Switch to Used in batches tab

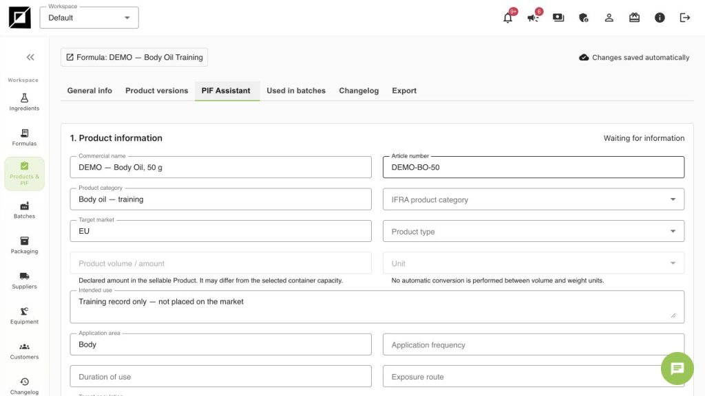(296, 91)
